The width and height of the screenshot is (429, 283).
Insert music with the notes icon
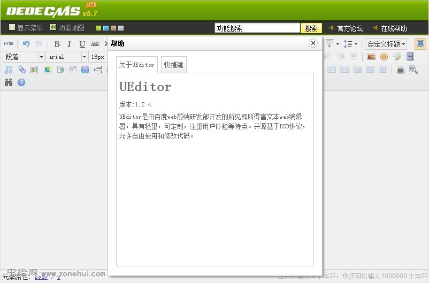coord(9,70)
